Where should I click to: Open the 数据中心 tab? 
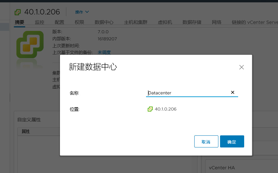click(104, 22)
